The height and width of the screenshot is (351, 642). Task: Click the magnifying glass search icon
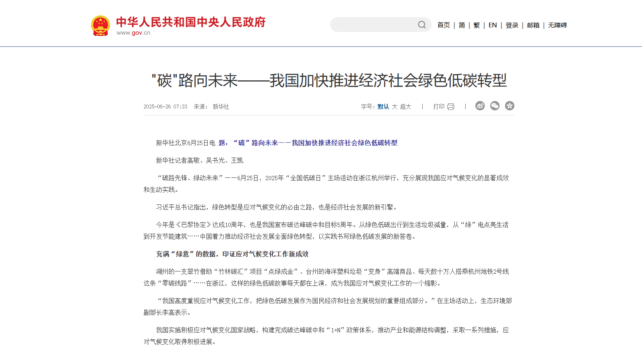[x=421, y=25]
